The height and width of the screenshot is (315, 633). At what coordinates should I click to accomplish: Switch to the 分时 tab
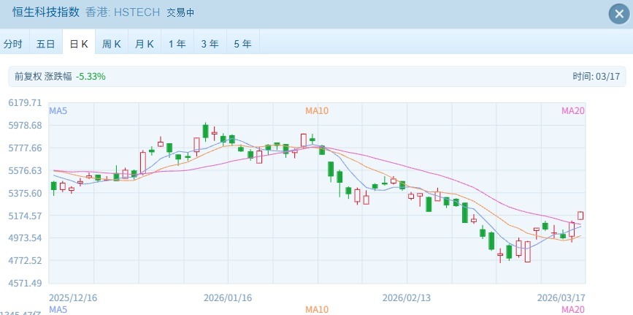[13, 44]
